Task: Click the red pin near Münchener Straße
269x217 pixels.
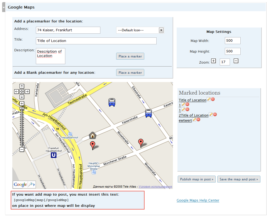Action: click(x=141, y=143)
